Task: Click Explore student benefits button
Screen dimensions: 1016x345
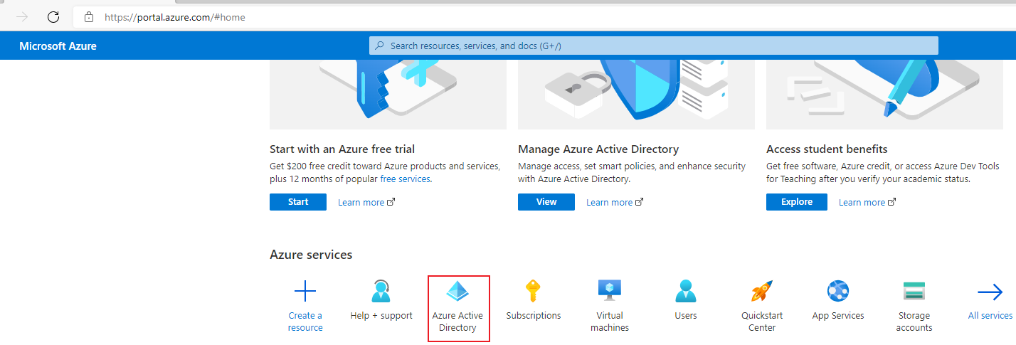Action: pos(797,202)
